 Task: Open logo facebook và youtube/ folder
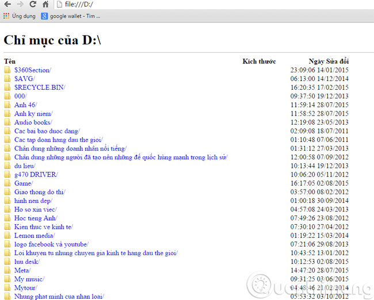[x=52, y=244]
